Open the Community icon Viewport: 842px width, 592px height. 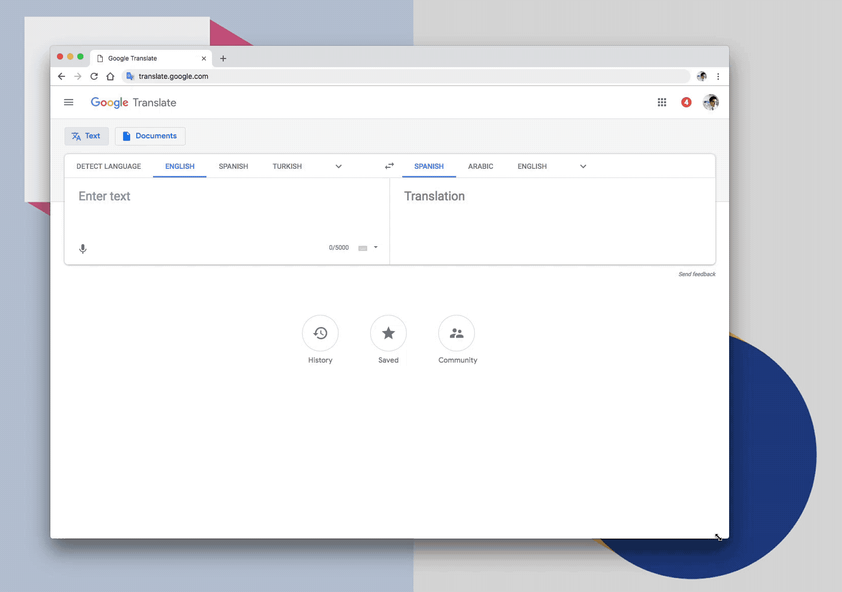tap(457, 333)
